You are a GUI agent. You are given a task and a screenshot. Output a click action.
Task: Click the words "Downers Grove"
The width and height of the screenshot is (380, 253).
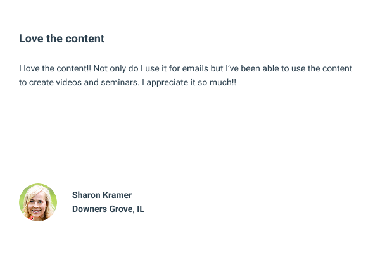click(102, 209)
